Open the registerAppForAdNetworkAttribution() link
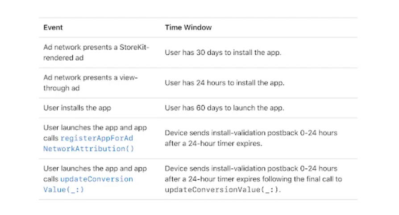This screenshot has height=215, width=399. 88,143
